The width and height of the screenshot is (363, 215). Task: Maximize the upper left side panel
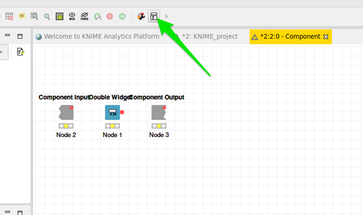point(20,36)
